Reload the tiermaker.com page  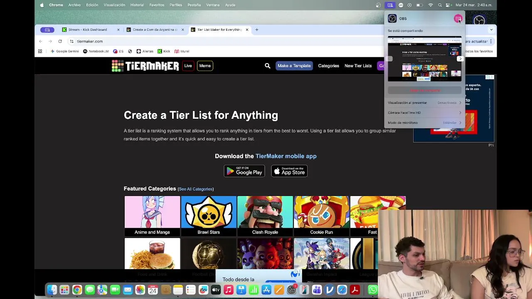(x=60, y=41)
